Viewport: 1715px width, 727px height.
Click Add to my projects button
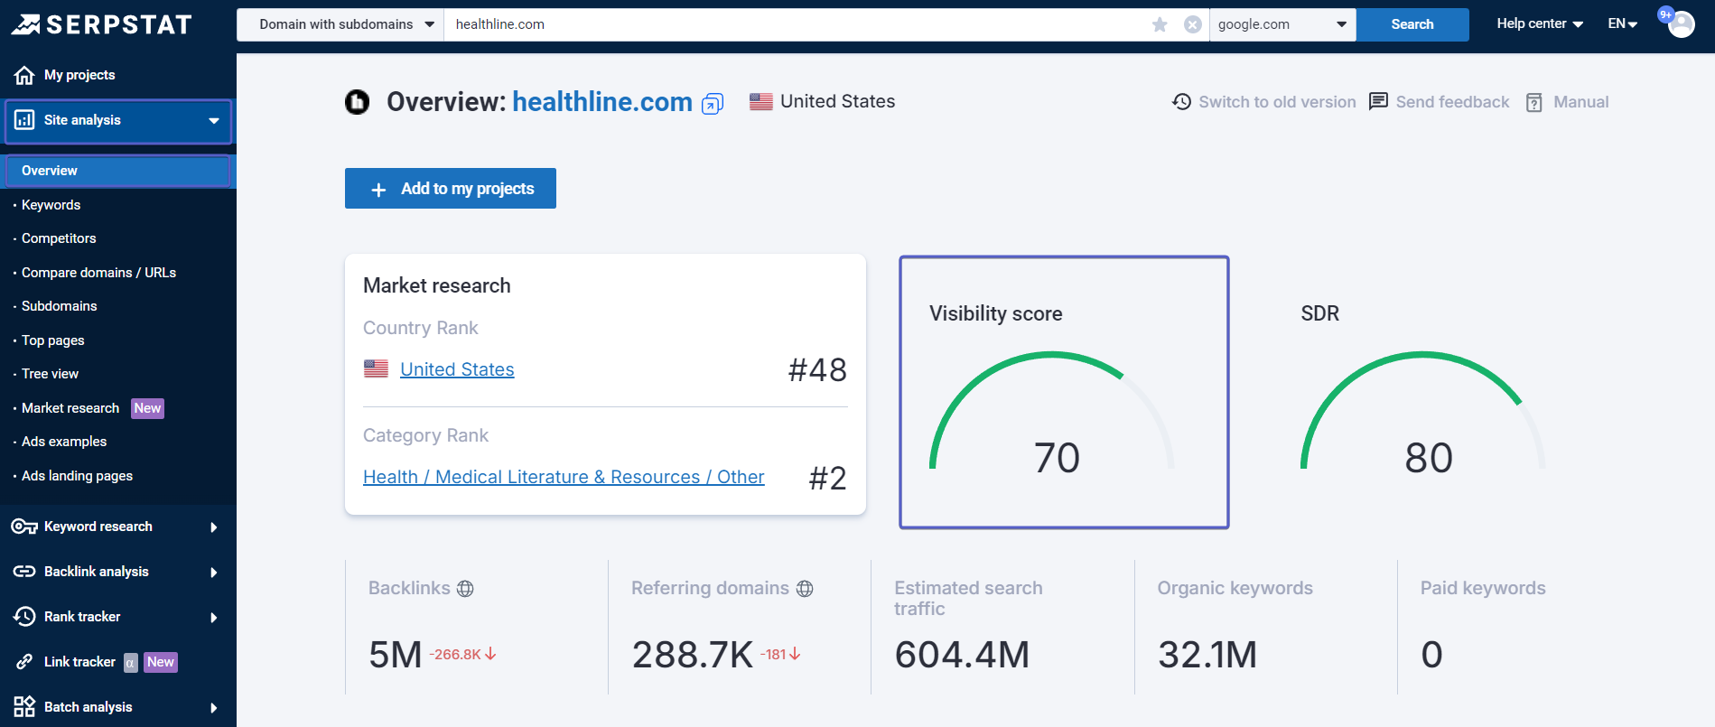450,189
